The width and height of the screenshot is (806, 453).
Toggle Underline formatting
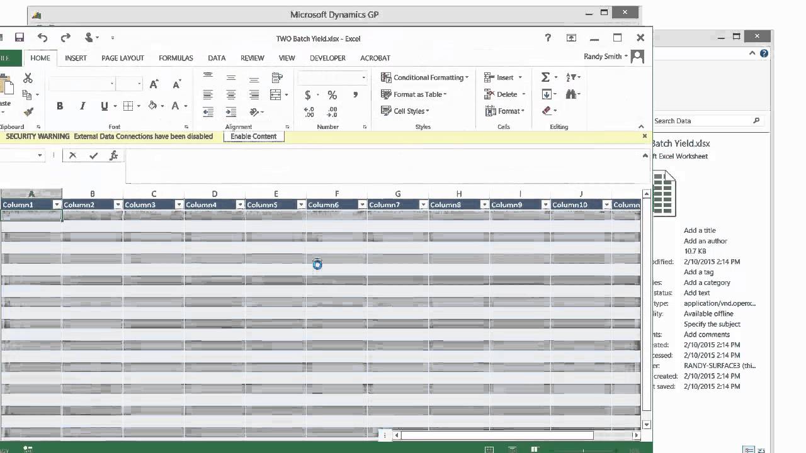coord(104,106)
